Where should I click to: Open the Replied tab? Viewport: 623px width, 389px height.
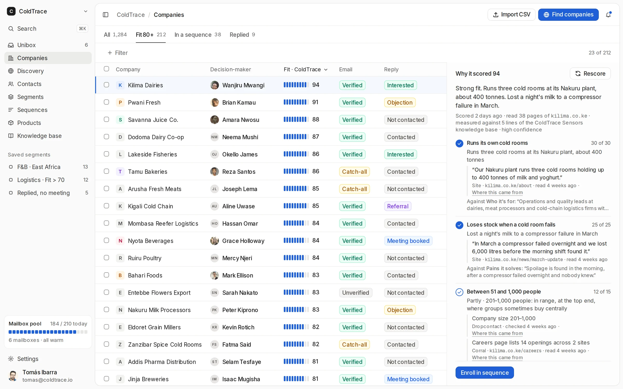pos(242,35)
